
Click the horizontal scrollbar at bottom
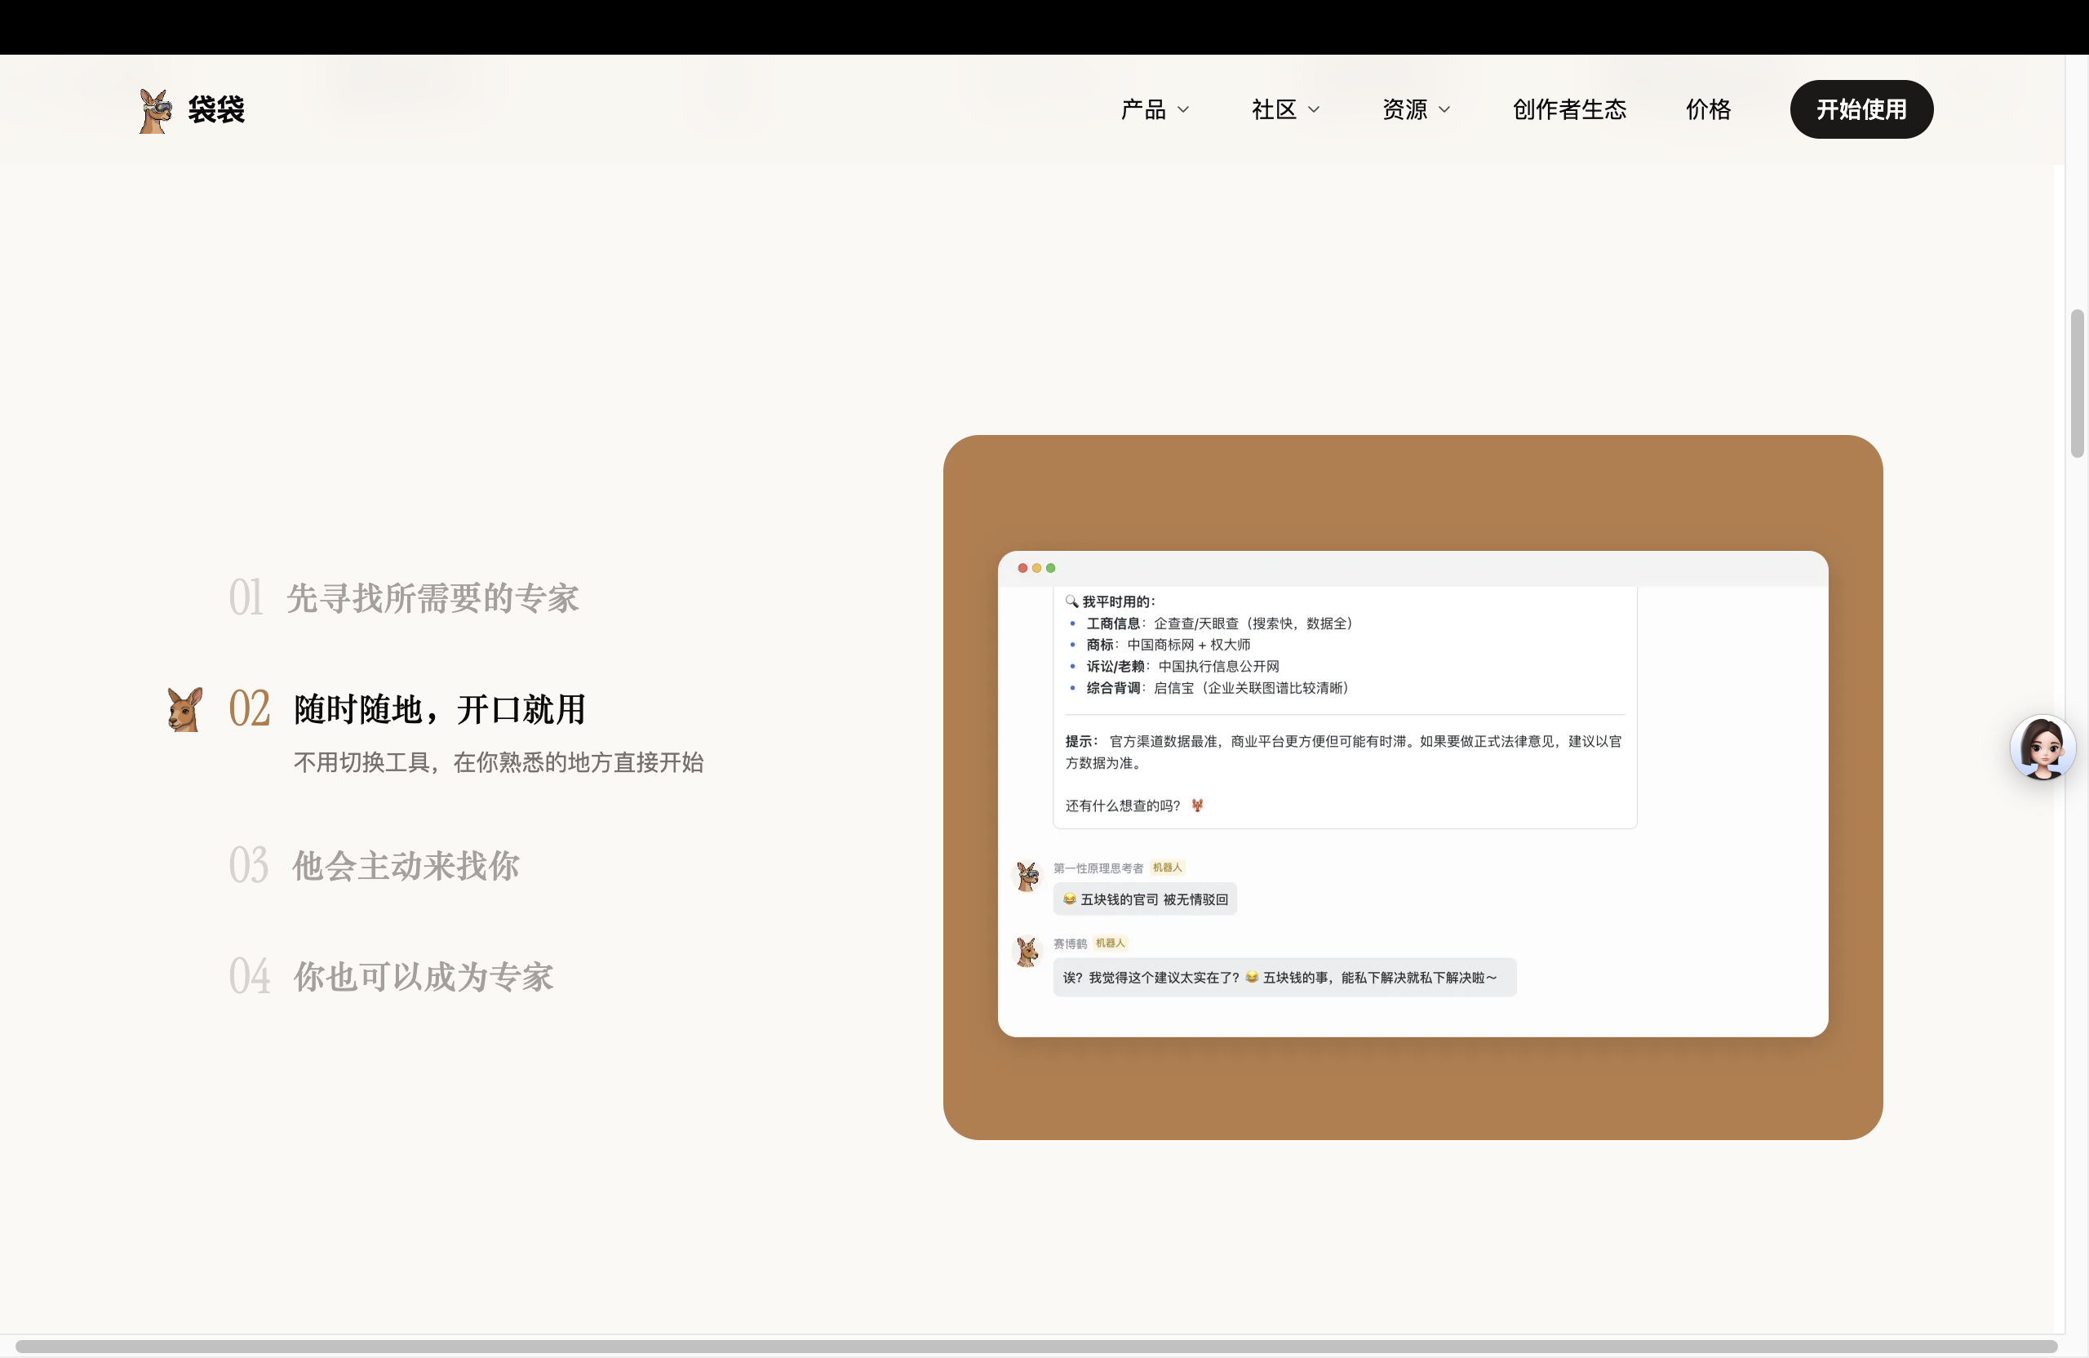click(x=1036, y=1346)
